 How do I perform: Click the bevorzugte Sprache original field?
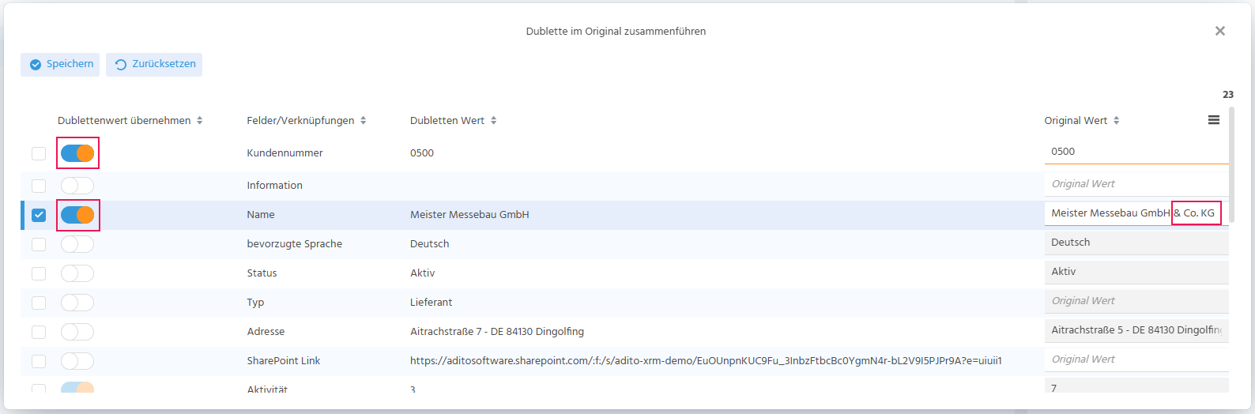point(1136,243)
